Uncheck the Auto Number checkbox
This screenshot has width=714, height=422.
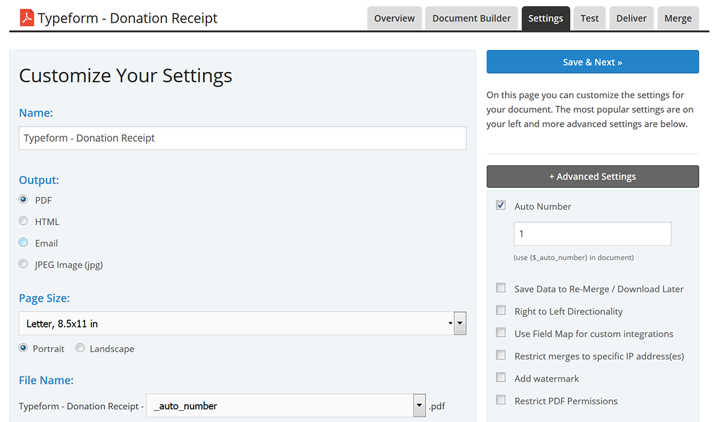click(501, 206)
